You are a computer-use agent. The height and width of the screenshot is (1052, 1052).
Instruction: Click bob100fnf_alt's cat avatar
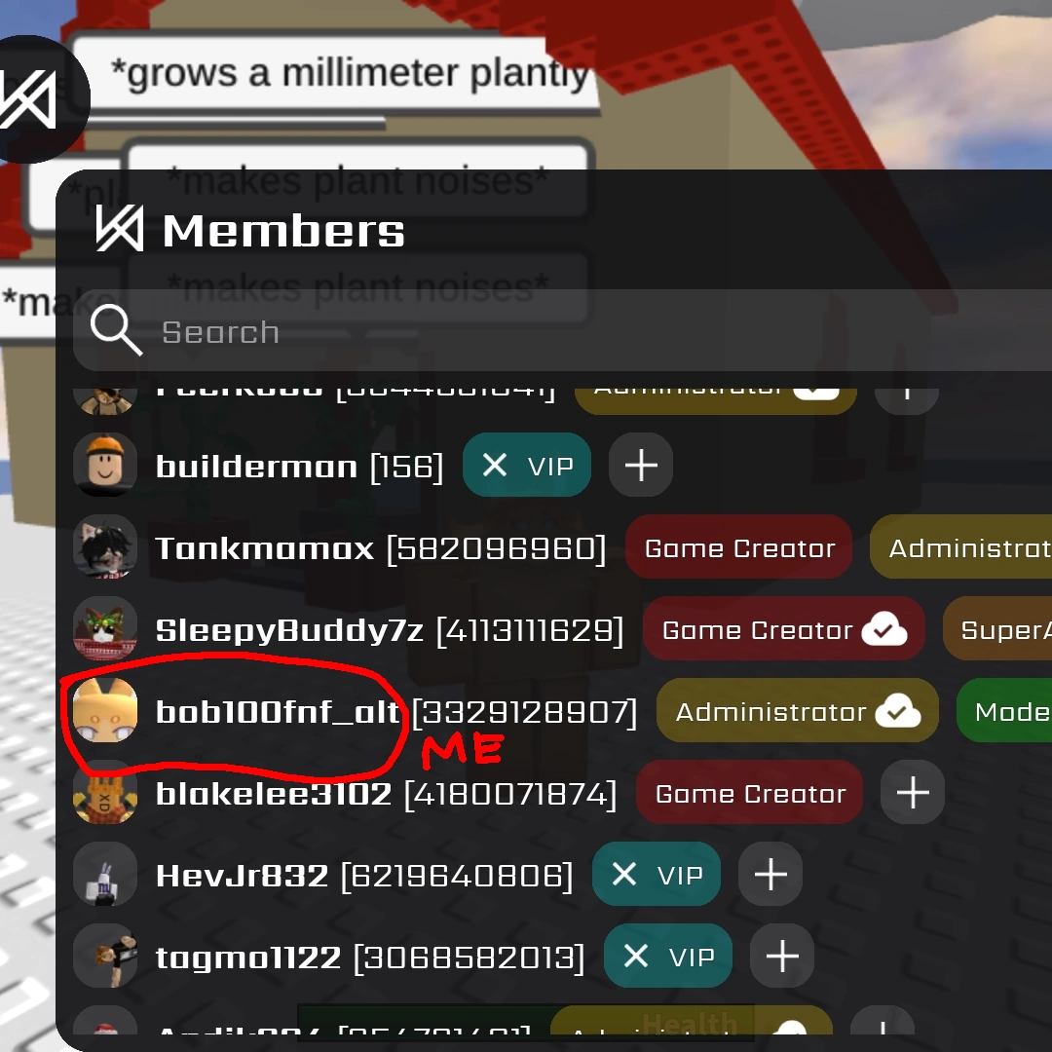(105, 710)
